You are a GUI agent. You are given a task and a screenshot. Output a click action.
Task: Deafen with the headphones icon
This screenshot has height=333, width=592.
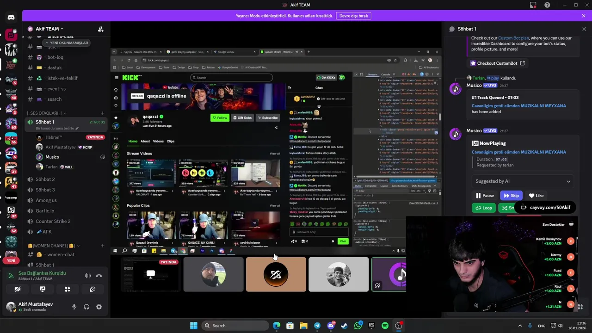86,307
